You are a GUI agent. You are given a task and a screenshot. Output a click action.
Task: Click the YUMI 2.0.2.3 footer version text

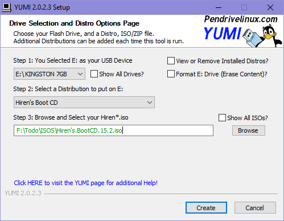(x=23, y=193)
